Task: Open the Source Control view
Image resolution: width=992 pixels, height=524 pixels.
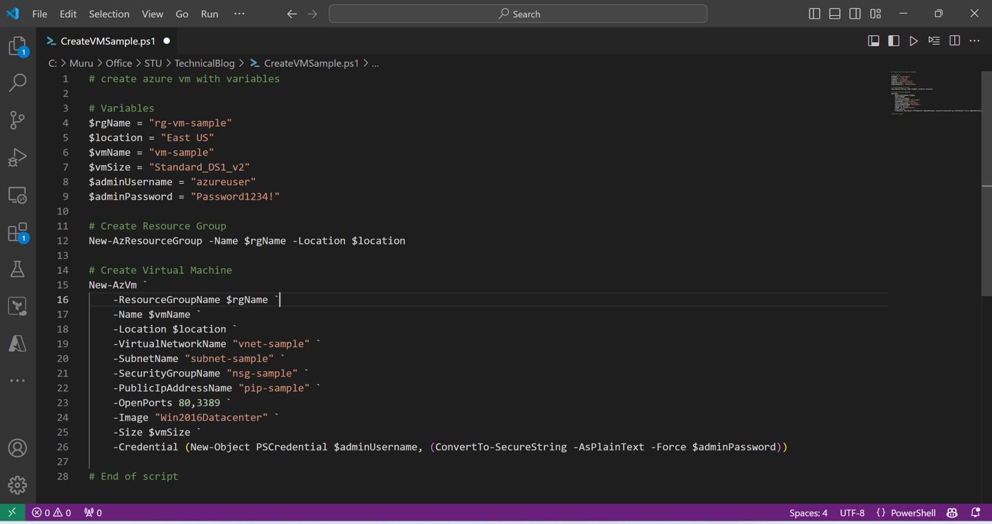Action: [x=17, y=120]
